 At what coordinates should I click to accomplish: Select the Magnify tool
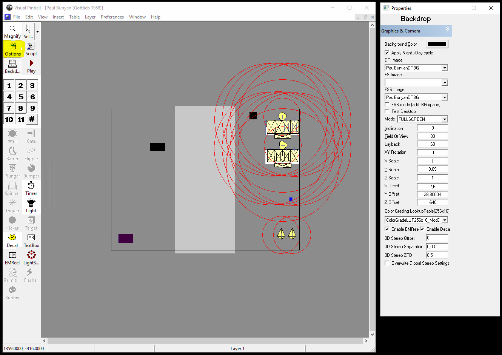(12, 31)
